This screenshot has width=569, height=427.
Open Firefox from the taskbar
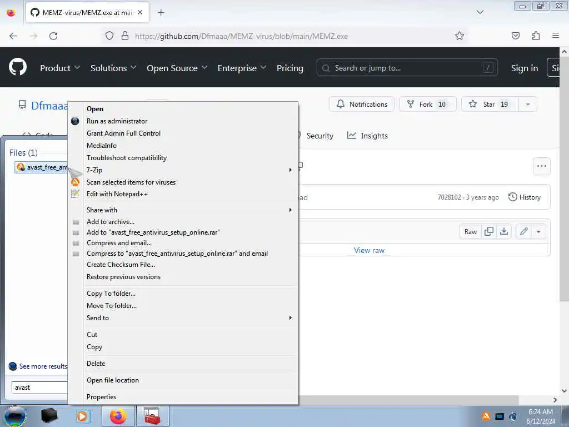118,416
